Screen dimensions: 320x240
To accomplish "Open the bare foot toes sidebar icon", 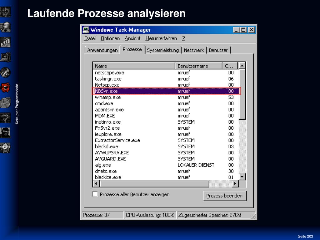I will point(5,42).
